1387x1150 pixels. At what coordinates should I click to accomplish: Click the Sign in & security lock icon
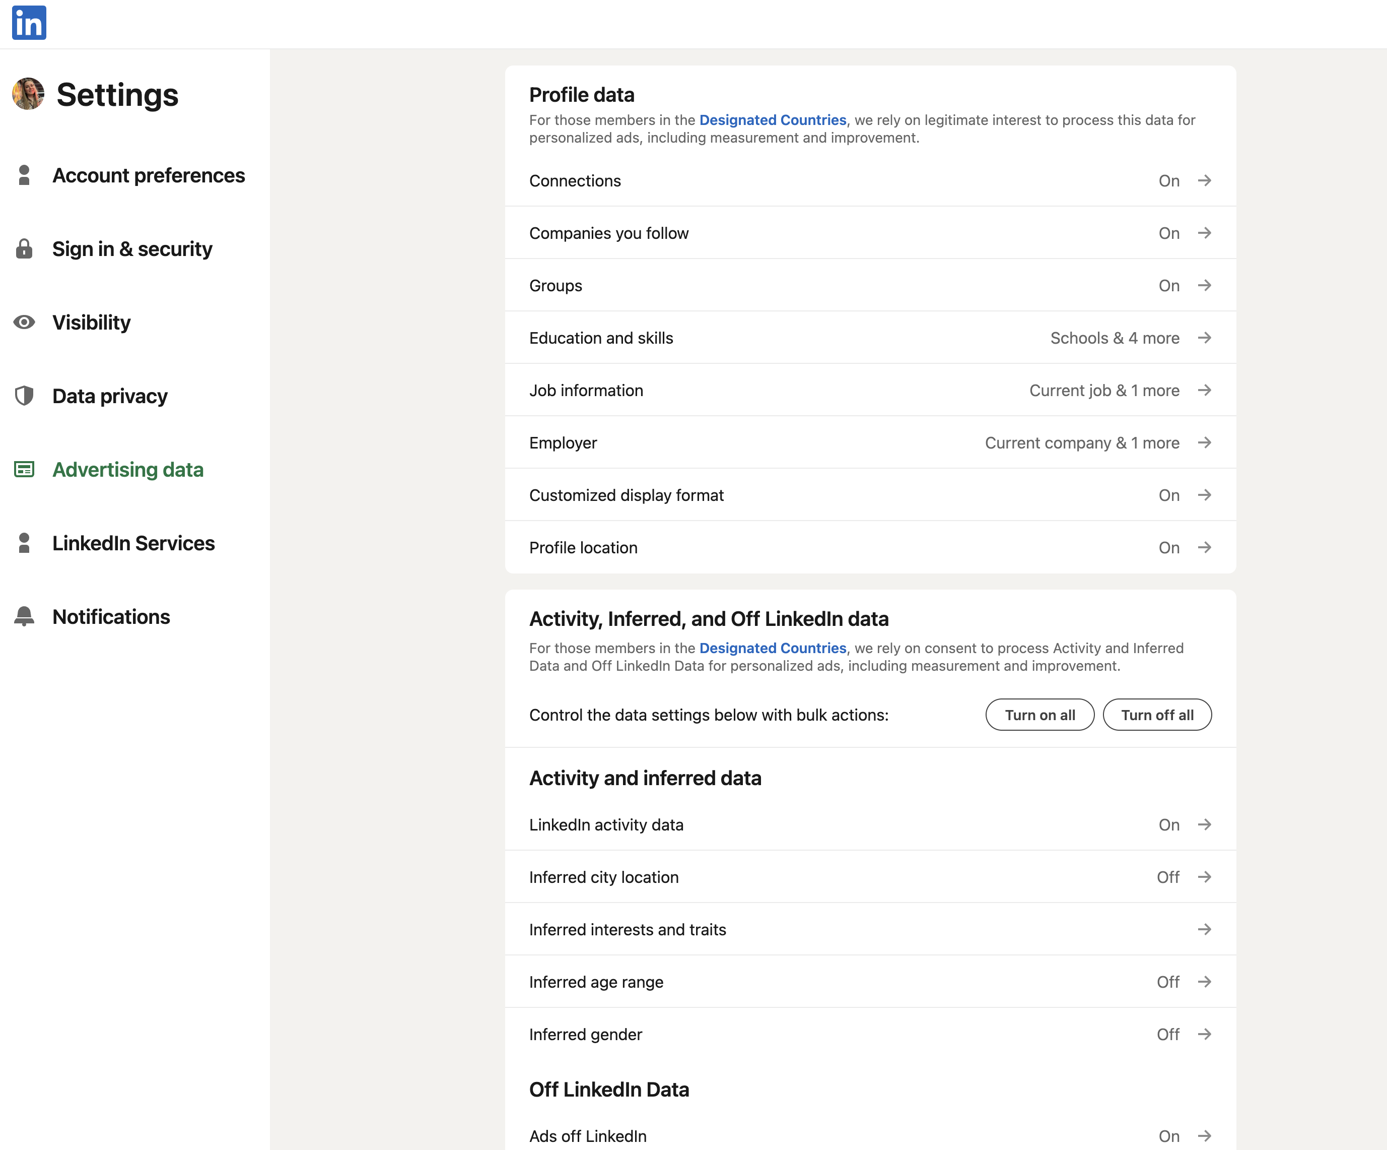25,248
